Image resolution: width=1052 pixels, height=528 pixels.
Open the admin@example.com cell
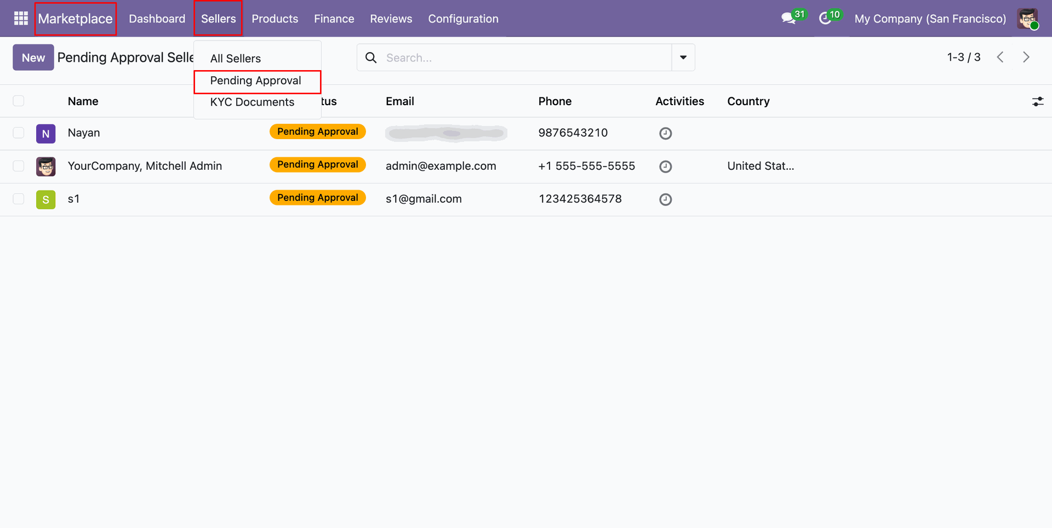click(441, 166)
